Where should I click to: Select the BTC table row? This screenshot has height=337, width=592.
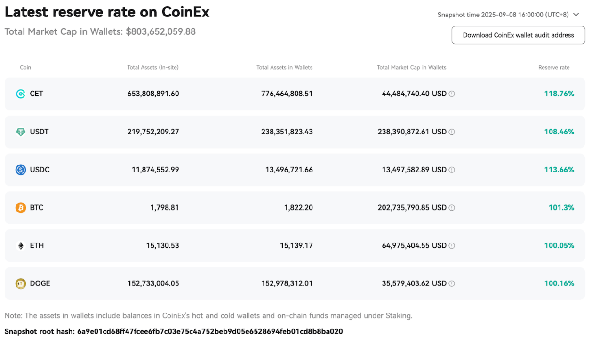click(x=296, y=207)
